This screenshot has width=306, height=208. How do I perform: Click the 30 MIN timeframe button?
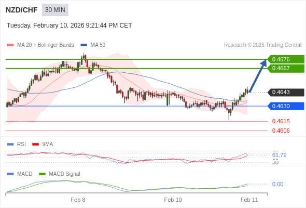[55, 10]
